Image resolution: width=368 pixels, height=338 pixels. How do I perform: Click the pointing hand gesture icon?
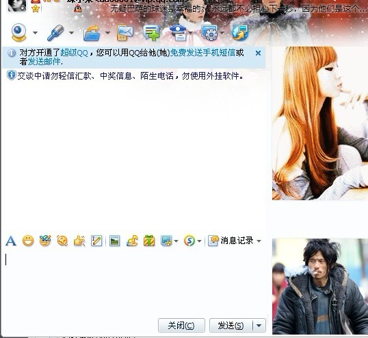click(79, 241)
